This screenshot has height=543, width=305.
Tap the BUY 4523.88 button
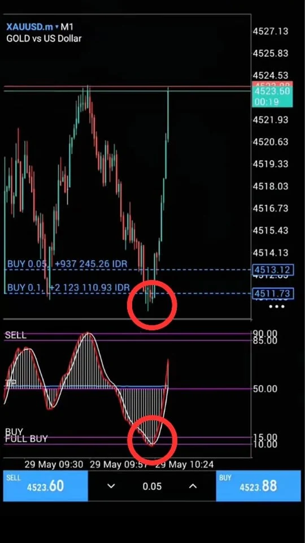[x=258, y=485]
